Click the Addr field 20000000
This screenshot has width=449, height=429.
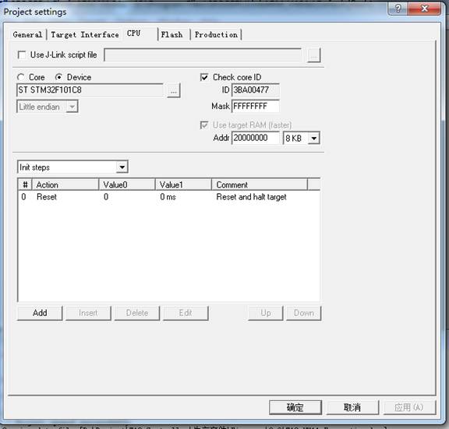pos(255,138)
